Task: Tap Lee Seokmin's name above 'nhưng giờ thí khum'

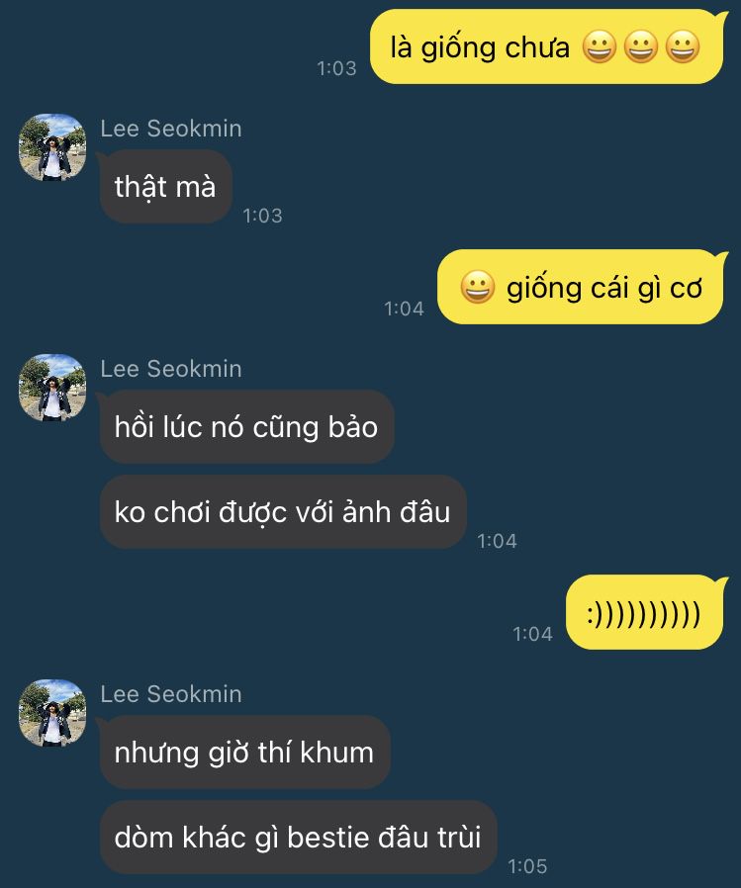Action: pyautogui.click(x=171, y=694)
